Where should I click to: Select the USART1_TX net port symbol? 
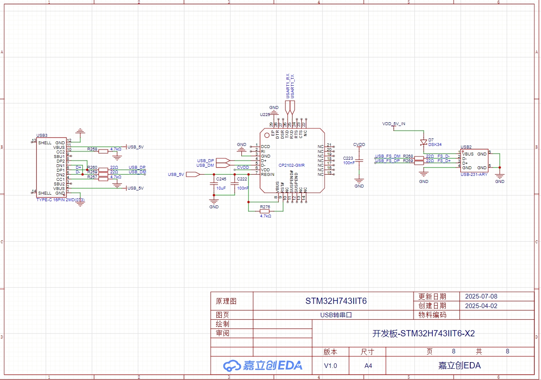pos(292,107)
